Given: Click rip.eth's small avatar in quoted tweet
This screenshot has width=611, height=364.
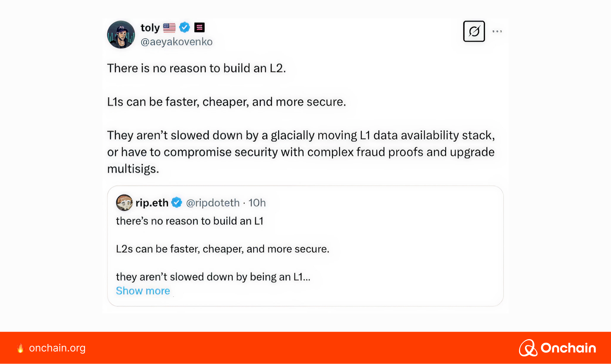Looking at the screenshot, I should tap(124, 203).
